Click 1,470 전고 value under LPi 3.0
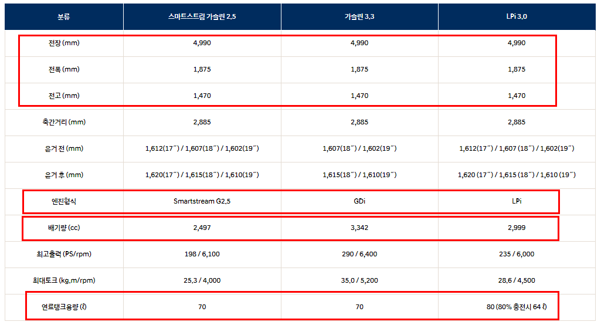The width and height of the screenshot is (601, 325). tap(517, 96)
